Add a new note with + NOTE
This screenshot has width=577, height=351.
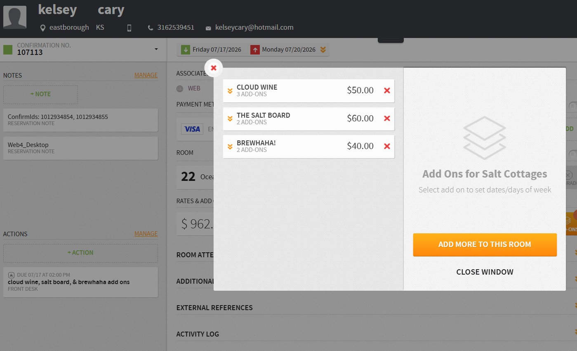pos(40,94)
